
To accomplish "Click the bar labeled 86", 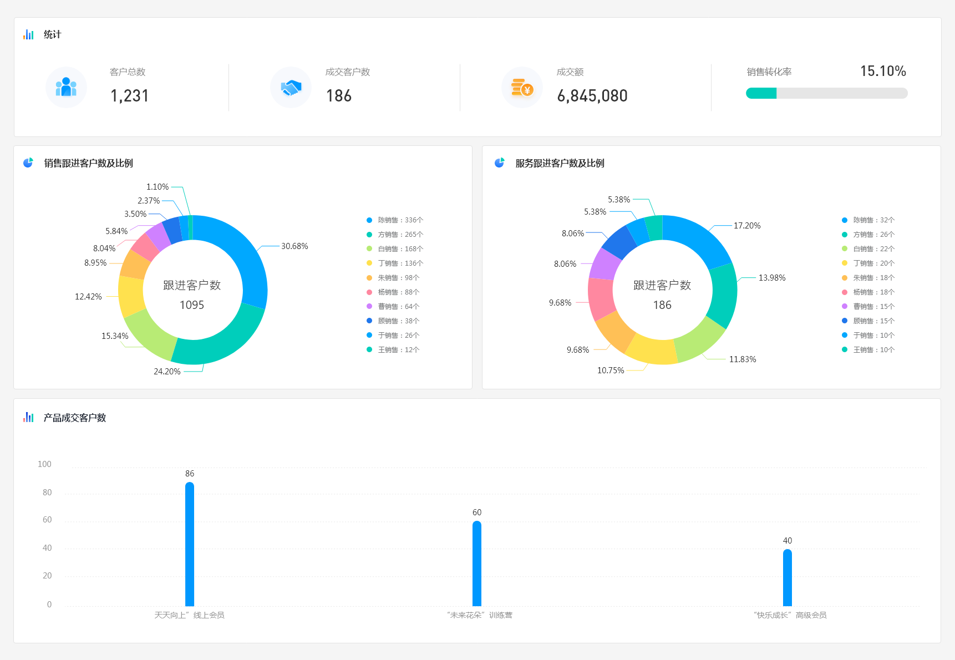I will 190,544.
